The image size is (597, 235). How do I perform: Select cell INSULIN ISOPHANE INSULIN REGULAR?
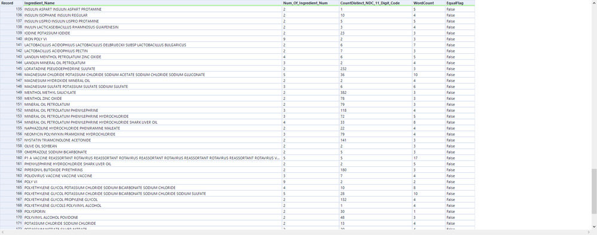click(153, 15)
